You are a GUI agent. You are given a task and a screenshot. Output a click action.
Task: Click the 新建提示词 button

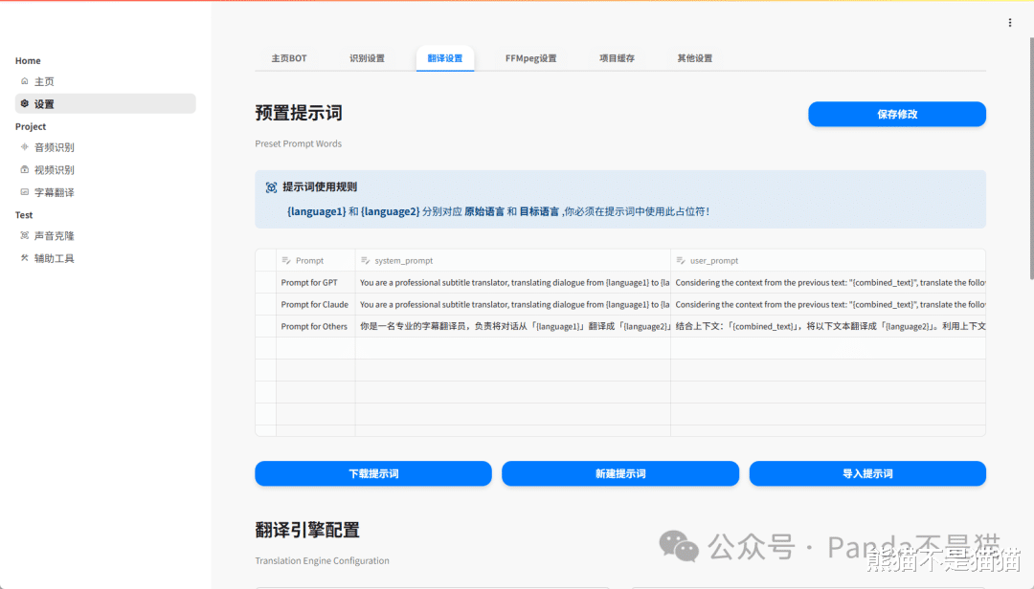pos(620,473)
